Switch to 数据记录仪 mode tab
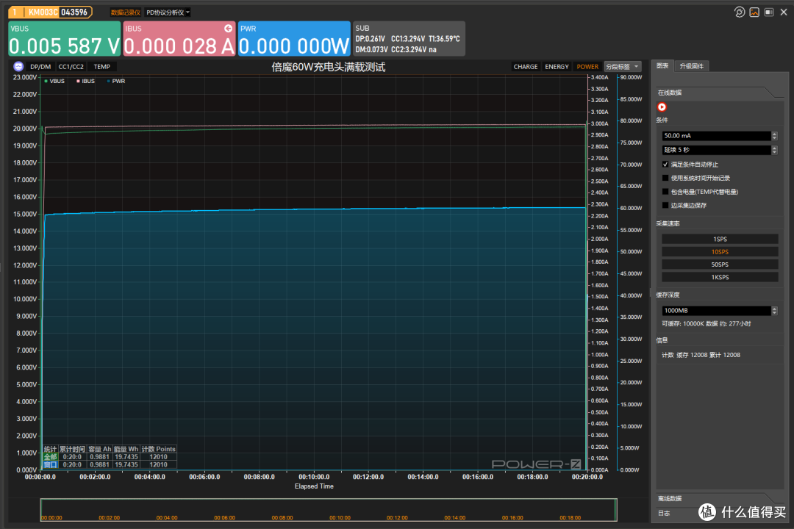 tap(125, 12)
